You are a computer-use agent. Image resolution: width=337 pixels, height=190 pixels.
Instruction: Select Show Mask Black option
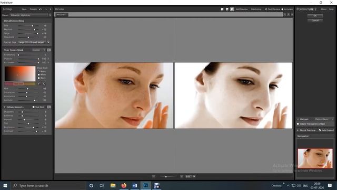(38, 78)
